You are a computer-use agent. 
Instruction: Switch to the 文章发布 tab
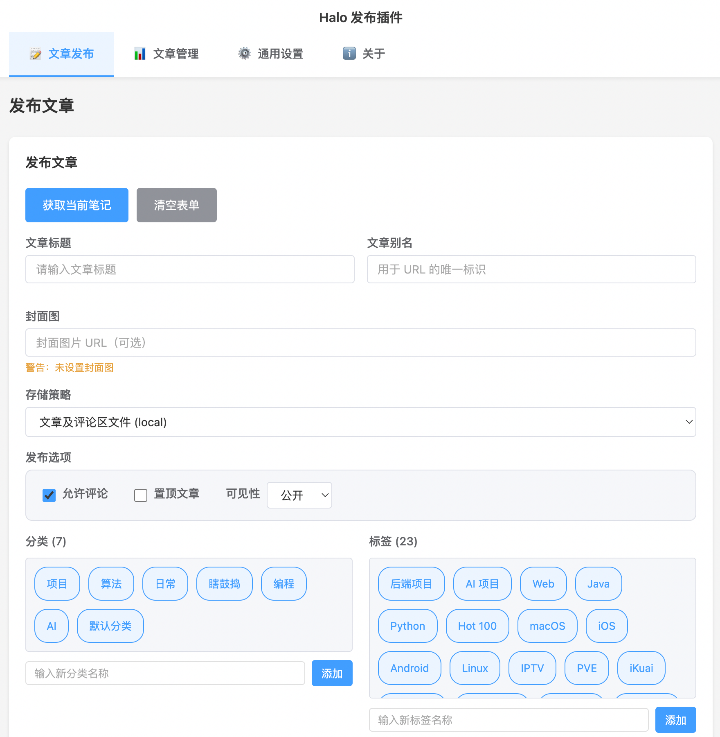point(61,54)
